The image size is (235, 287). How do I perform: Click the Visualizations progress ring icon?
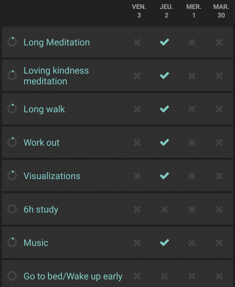point(12,176)
